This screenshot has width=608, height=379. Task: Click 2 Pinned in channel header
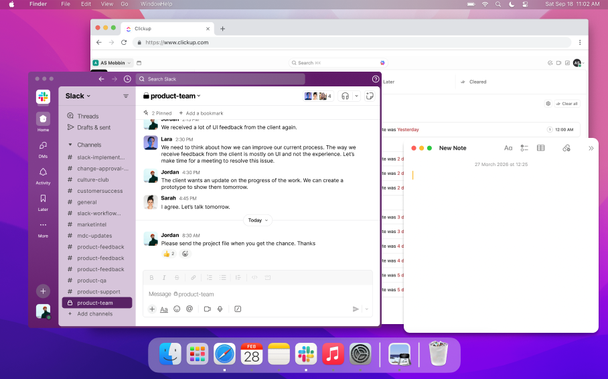[x=157, y=113]
